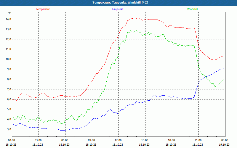Click the 10,0 y-axis label
The width and height of the screenshot is (237, 148).
pos(9,59)
